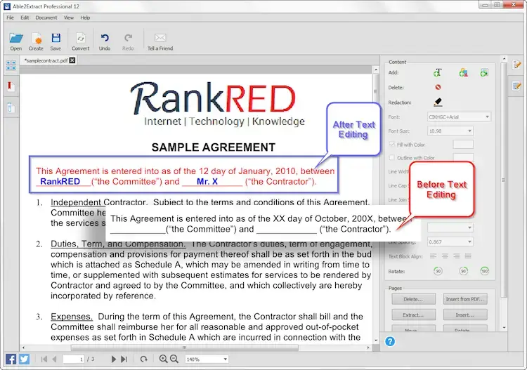This screenshot has height=370, width=527.
Task: Open the Font Size dropdown
Action: (x=450, y=131)
